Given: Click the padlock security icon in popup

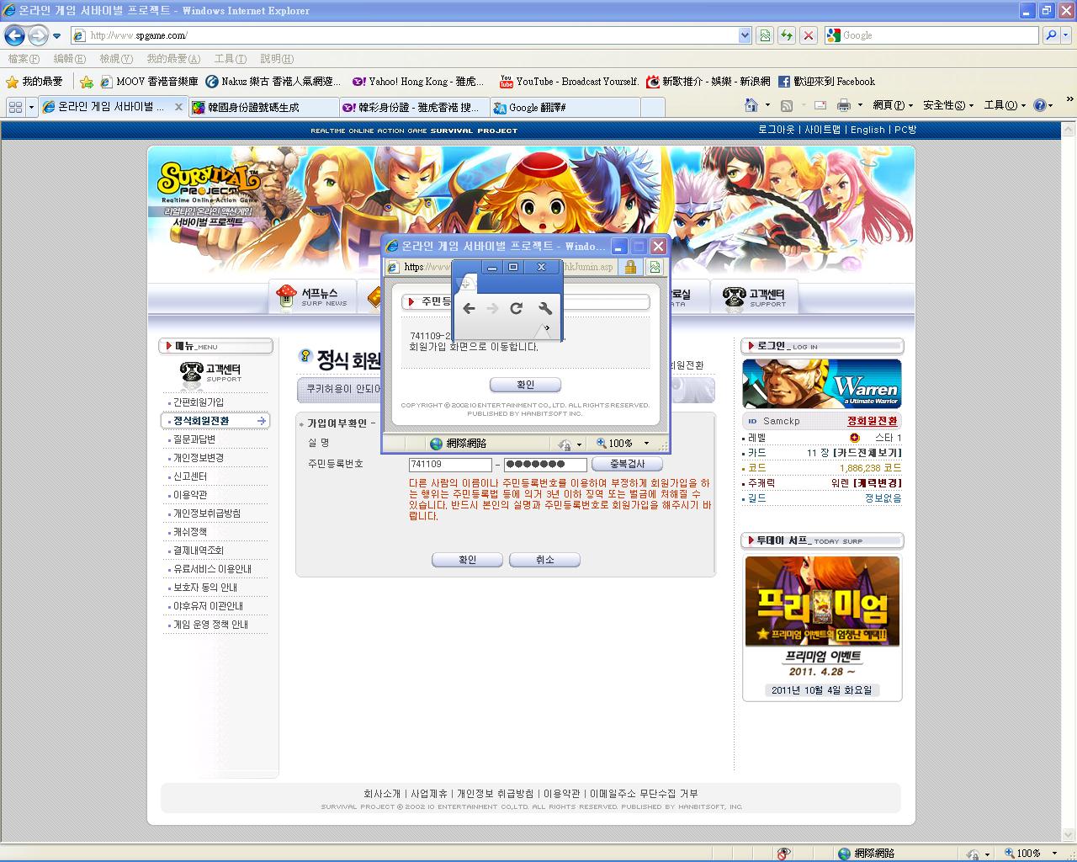Looking at the screenshot, I should click(629, 267).
